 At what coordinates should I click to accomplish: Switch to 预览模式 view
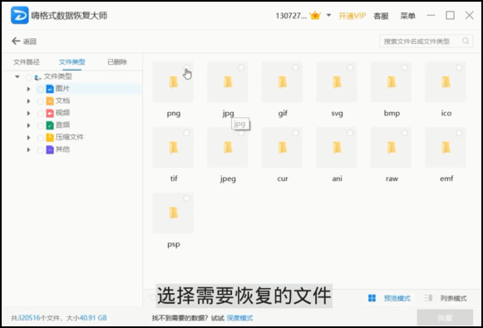397,298
